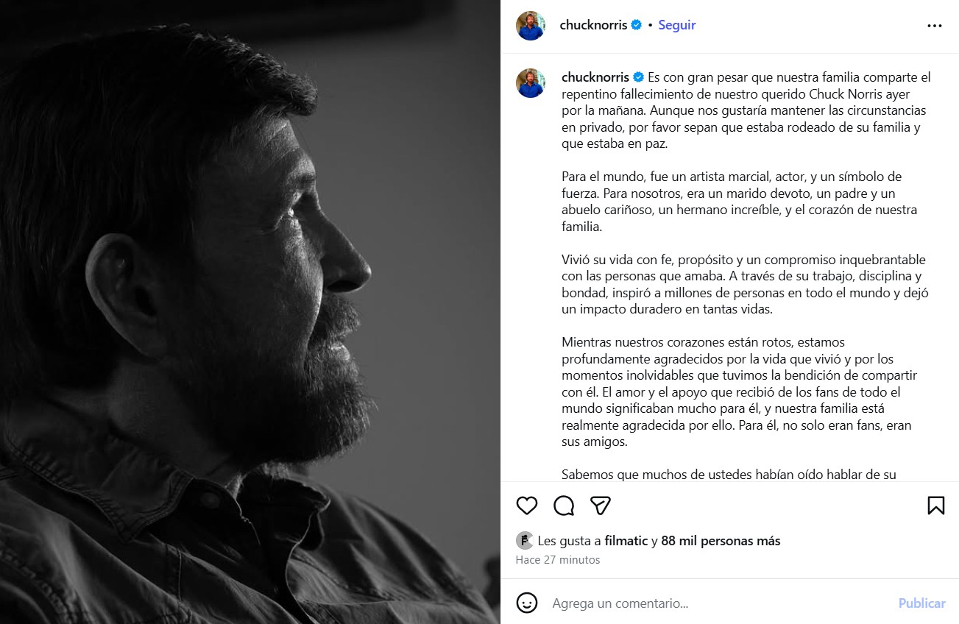
Task: Share post using paper plane icon
Action: [x=601, y=506]
